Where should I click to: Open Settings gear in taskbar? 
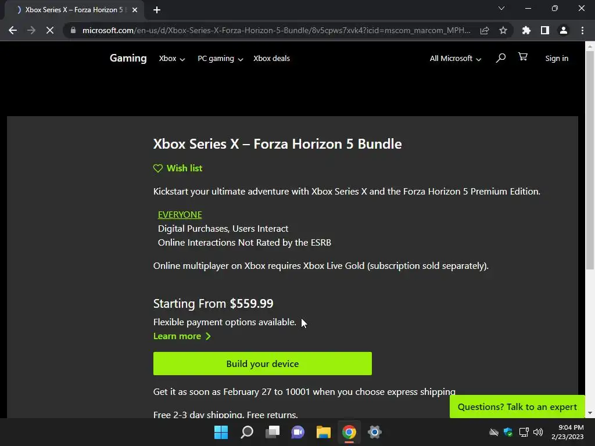pyautogui.click(x=375, y=432)
